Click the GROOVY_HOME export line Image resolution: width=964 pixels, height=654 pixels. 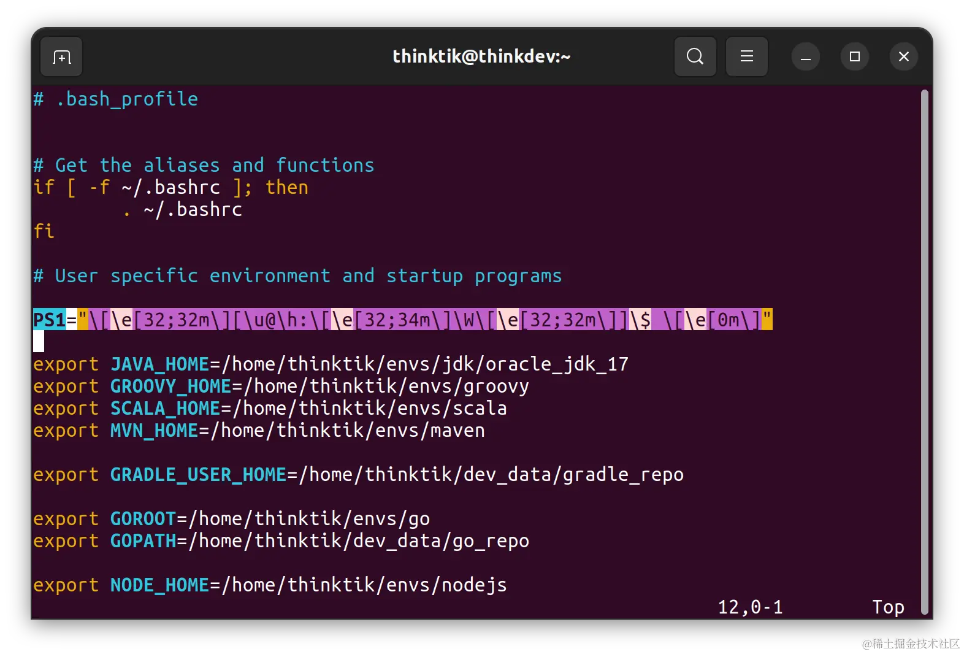click(x=281, y=386)
